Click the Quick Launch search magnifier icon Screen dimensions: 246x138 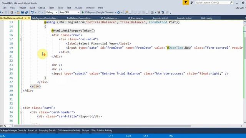pyautogui.click(x=231, y=3)
